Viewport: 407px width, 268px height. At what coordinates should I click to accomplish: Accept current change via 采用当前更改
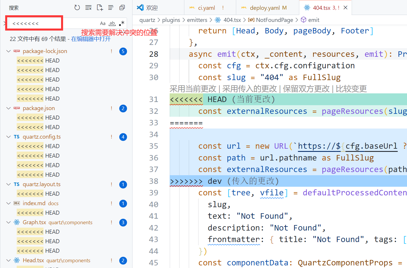pyautogui.click(x=193, y=89)
